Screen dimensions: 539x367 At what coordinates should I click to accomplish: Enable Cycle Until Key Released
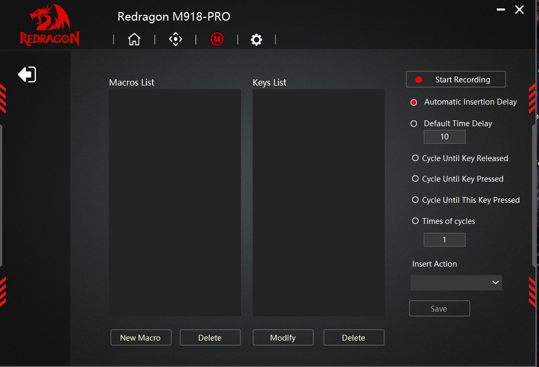pos(415,158)
